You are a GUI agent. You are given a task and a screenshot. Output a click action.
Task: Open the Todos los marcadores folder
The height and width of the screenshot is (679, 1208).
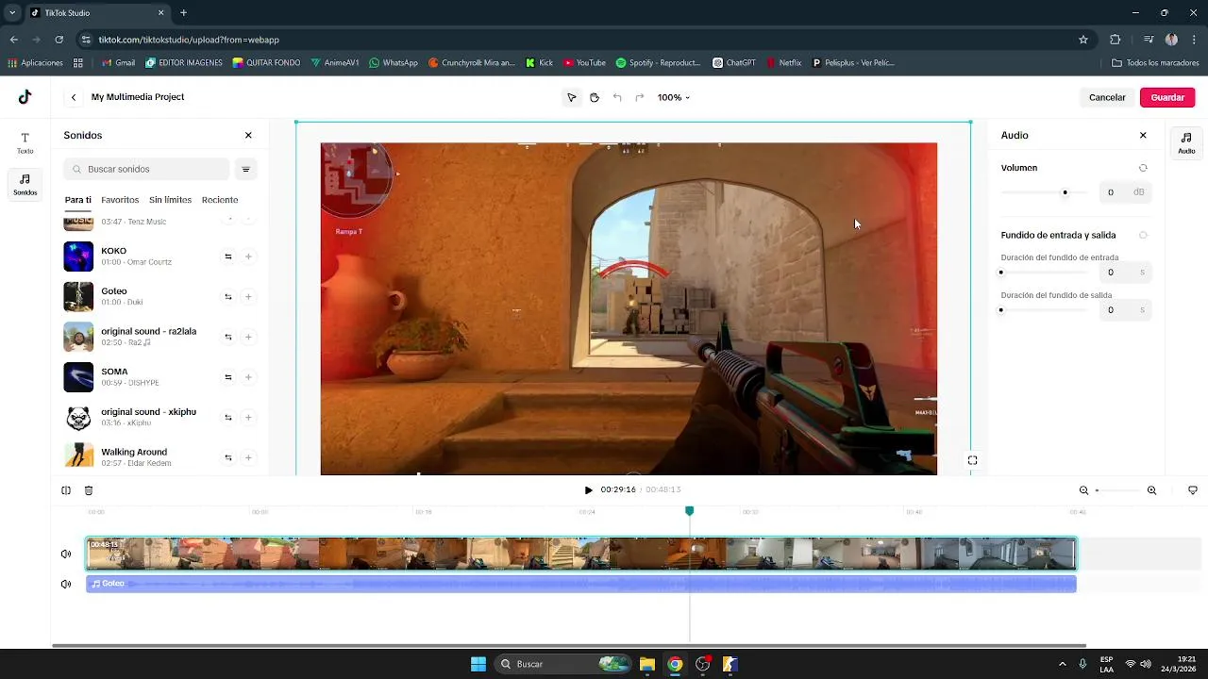pyautogui.click(x=1155, y=63)
